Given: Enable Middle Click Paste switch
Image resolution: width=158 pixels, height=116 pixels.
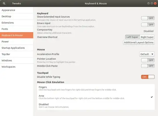Looking at the screenshot, I should [x=148, y=66].
